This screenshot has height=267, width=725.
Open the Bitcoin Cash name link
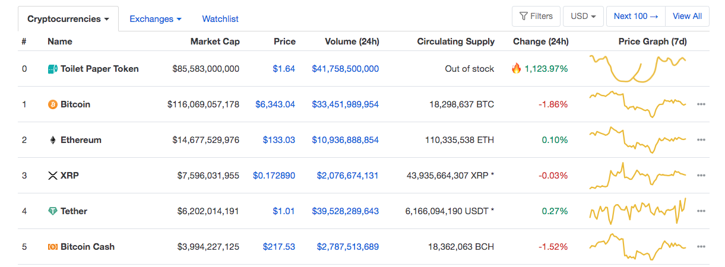(x=87, y=247)
